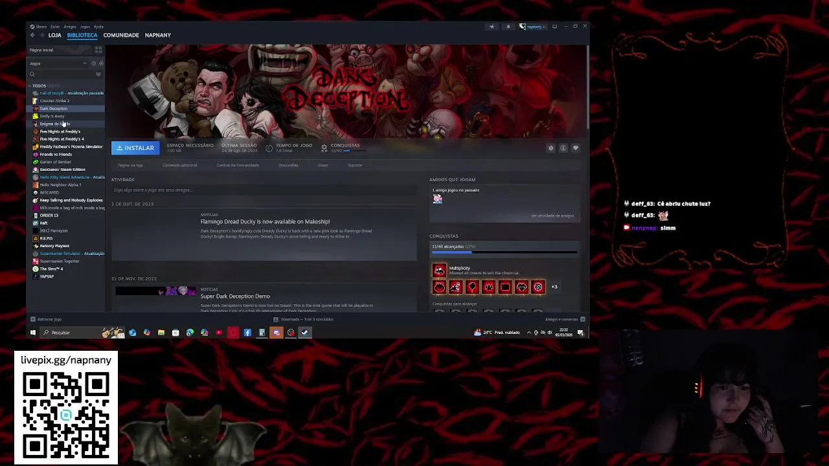Image resolution: width=829 pixels, height=466 pixels.
Task: Open the NAPNANY profile tab
Action: pyautogui.click(x=158, y=35)
